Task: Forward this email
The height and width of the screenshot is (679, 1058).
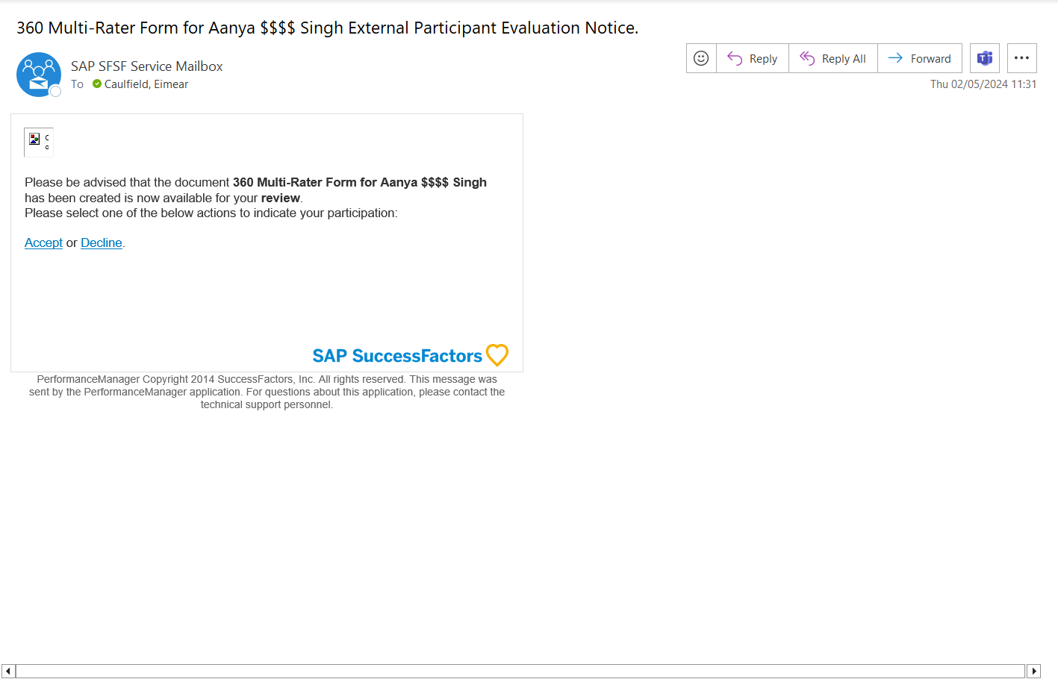Action: coord(920,58)
